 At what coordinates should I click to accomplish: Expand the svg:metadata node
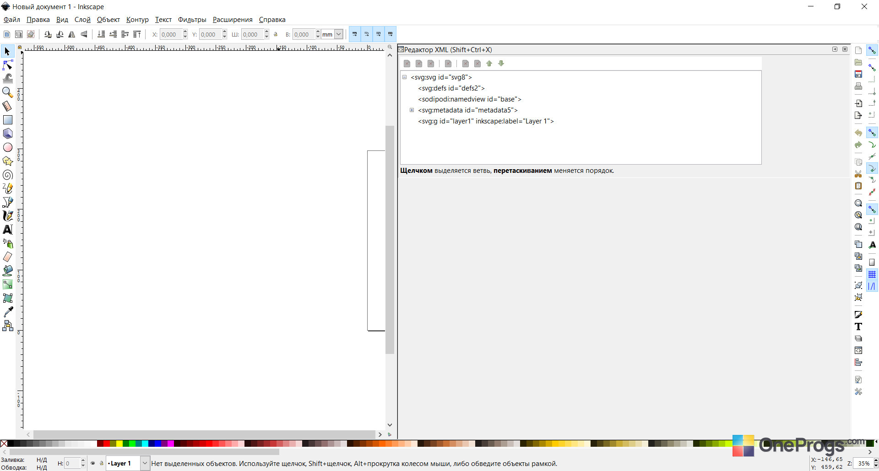[412, 110]
